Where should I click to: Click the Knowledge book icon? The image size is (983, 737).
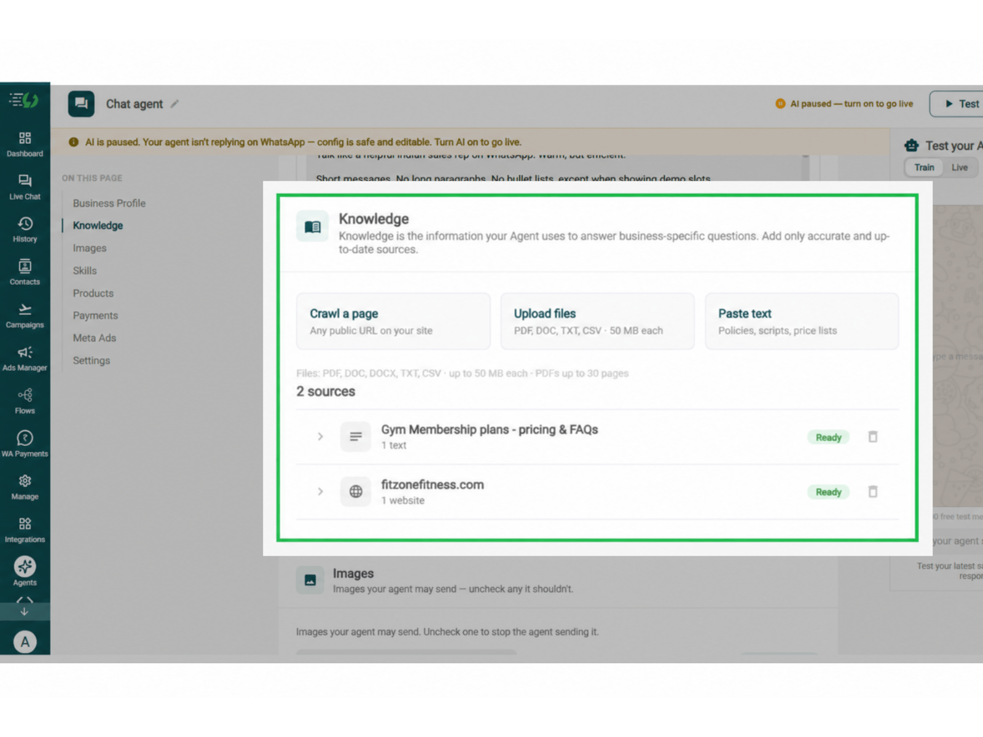point(312,227)
